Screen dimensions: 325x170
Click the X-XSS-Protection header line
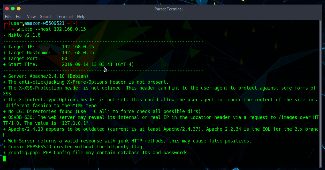coord(160,91)
